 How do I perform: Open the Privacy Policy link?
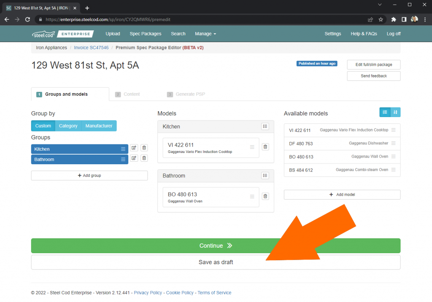click(x=148, y=293)
